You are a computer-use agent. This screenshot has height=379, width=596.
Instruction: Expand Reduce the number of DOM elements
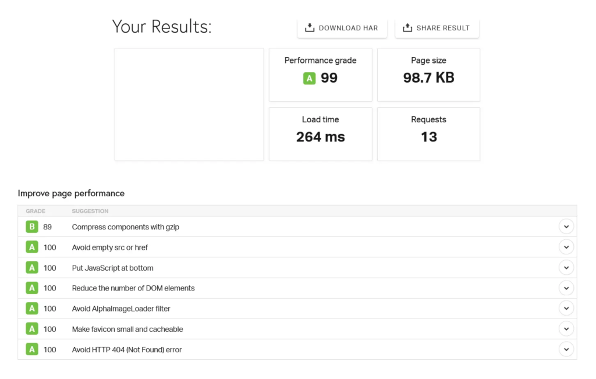click(x=566, y=288)
